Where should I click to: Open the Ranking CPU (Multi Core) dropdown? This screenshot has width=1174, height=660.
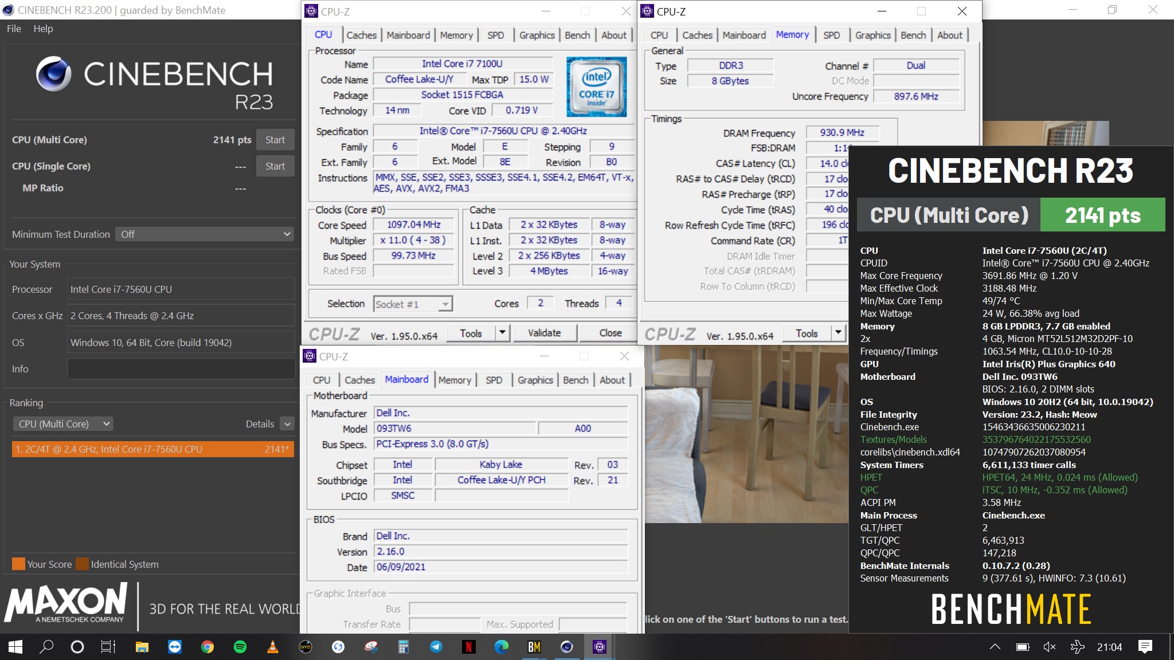point(62,424)
